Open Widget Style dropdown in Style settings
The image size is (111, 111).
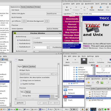click(x=36, y=74)
